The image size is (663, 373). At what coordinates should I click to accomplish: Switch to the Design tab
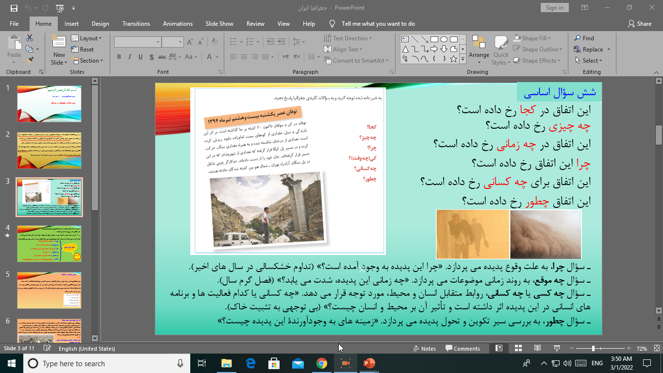point(100,24)
